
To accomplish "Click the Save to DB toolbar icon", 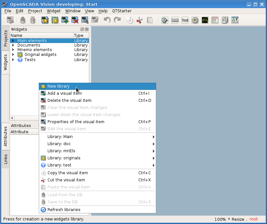I will point(33,20).
